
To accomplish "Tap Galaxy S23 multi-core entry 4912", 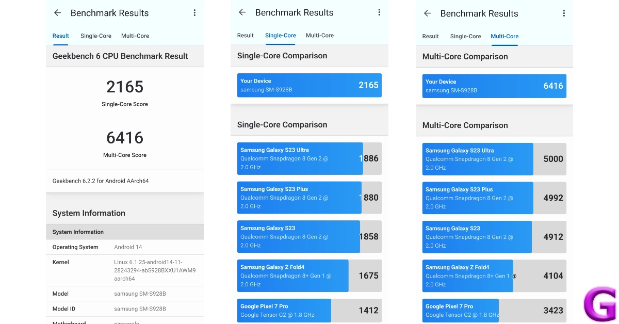I will click(494, 237).
